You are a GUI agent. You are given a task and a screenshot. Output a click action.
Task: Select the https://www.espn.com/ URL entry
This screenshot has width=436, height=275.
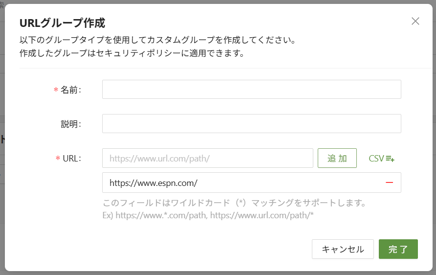pyautogui.click(x=240, y=183)
